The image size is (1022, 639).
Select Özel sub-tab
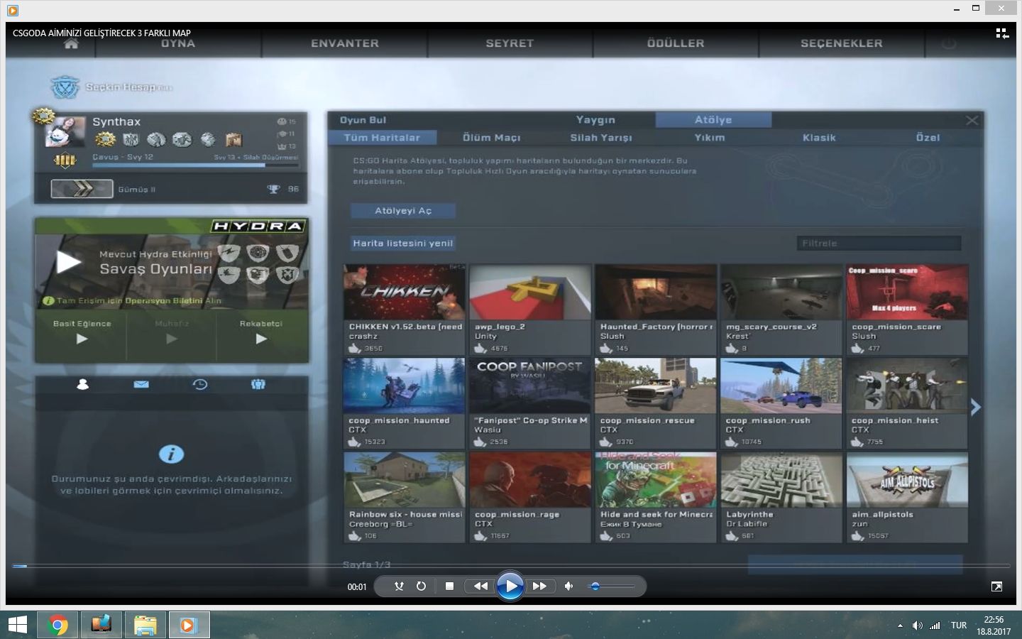pos(928,137)
